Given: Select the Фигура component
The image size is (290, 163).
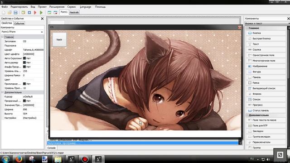Looking at the screenshot, I should pos(266,72).
